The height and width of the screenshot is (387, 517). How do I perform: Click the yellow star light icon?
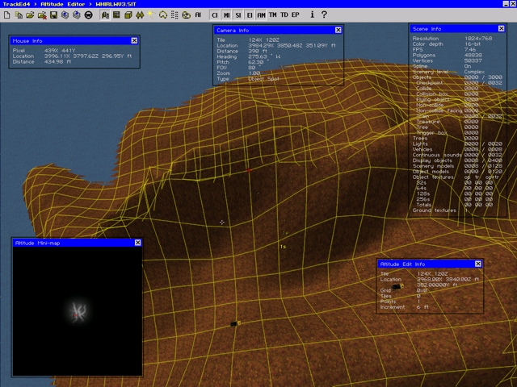(151, 15)
